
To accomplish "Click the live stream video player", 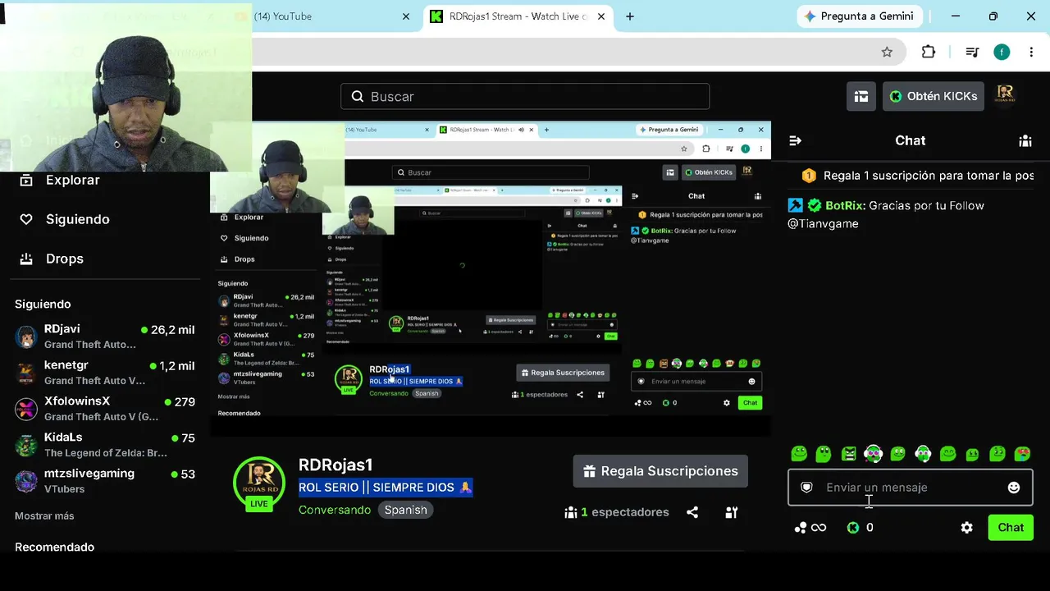I will pos(491,279).
